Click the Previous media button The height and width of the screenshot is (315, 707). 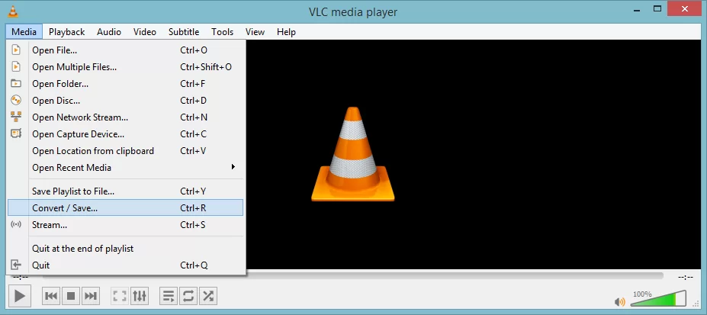51,296
